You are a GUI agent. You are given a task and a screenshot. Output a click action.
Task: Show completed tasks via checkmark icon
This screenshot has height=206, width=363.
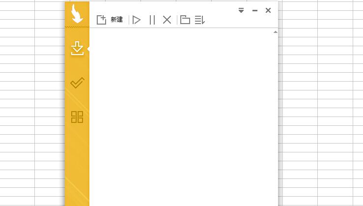(77, 83)
